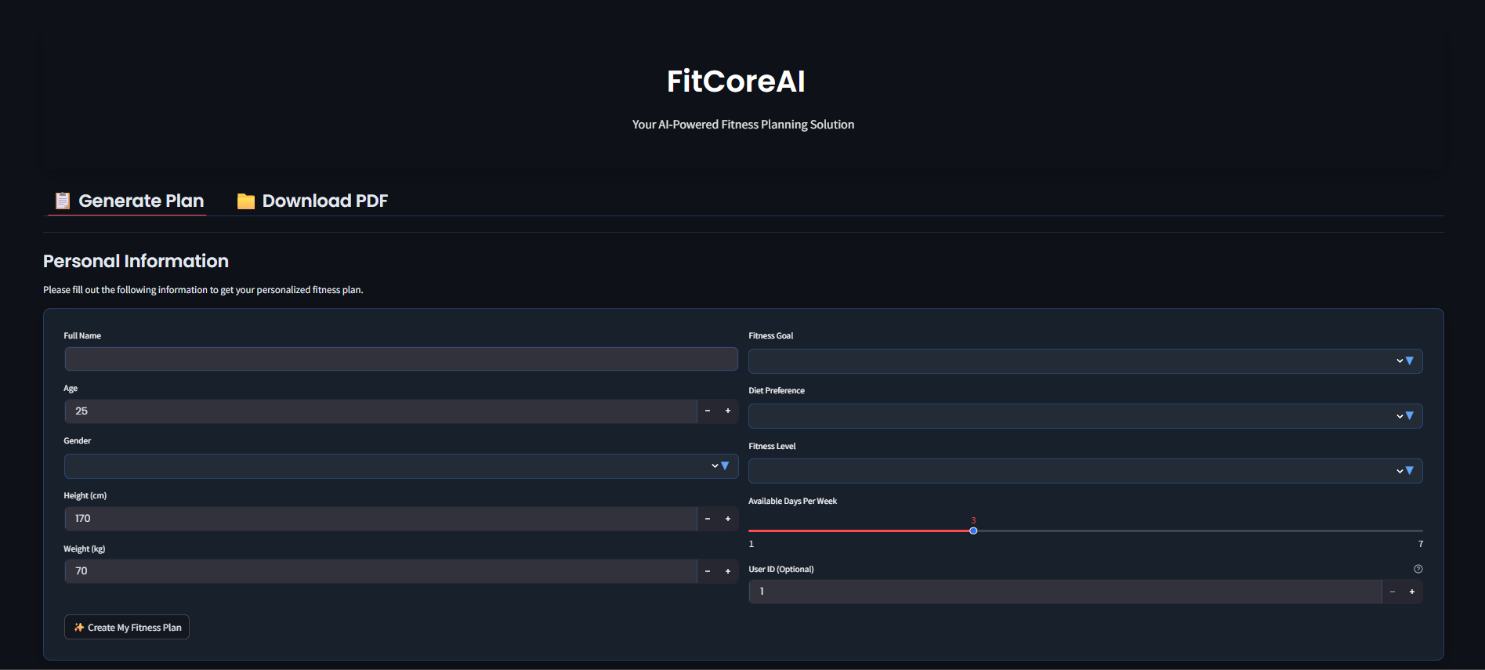Click the Available Days Per Week slider handle
The image size is (1485, 670).
(x=973, y=531)
